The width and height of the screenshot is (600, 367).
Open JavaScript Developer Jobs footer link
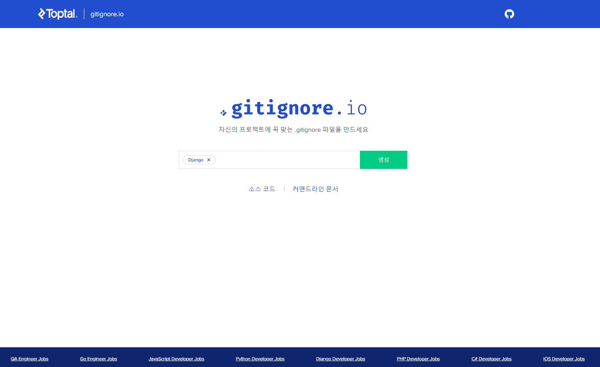(x=176, y=359)
